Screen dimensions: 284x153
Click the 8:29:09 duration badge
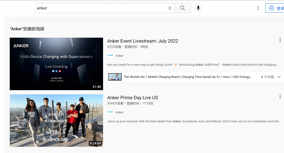click(95, 143)
